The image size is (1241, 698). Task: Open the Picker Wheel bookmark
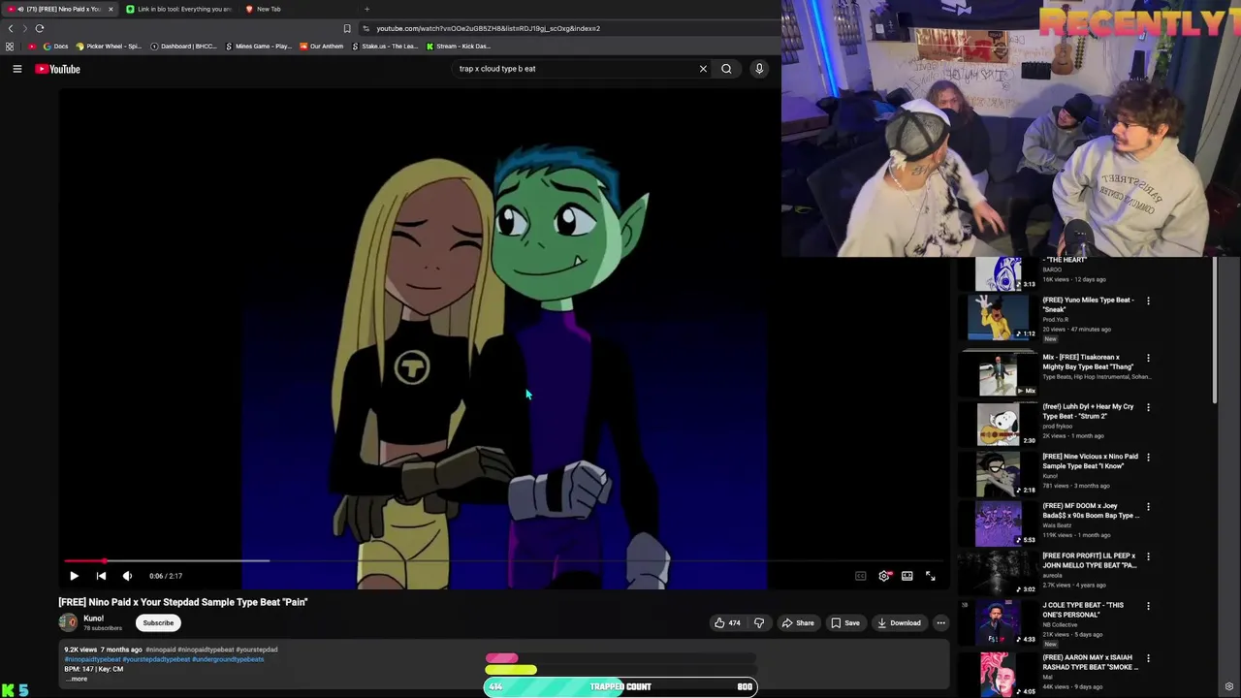pyautogui.click(x=108, y=47)
